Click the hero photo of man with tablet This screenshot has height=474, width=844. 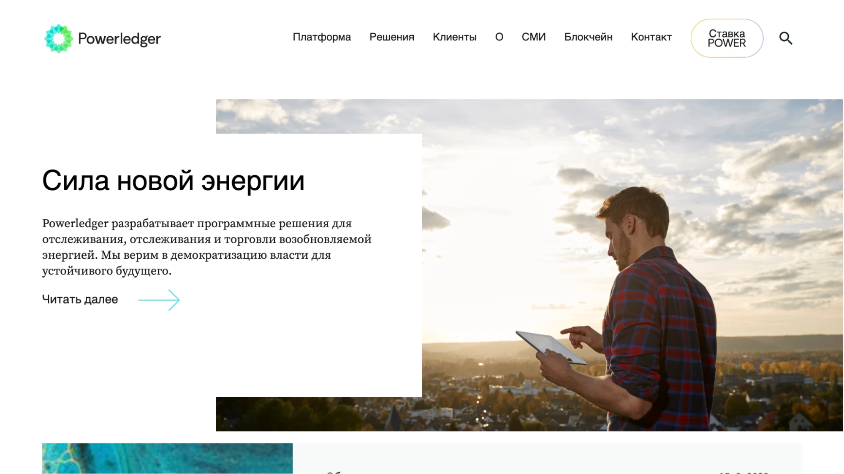632,265
